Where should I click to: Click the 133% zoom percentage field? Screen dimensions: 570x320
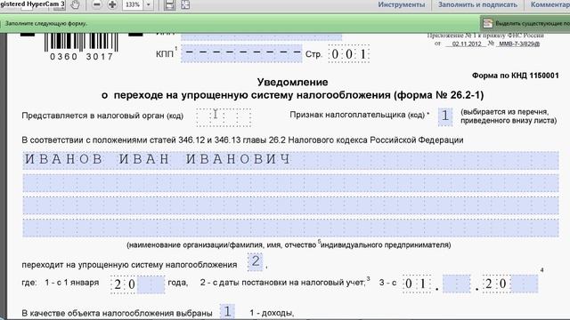[x=133, y=4]
